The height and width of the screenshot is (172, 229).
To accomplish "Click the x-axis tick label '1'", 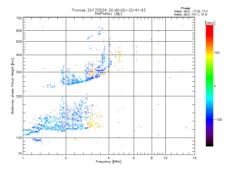I will 23,158.
